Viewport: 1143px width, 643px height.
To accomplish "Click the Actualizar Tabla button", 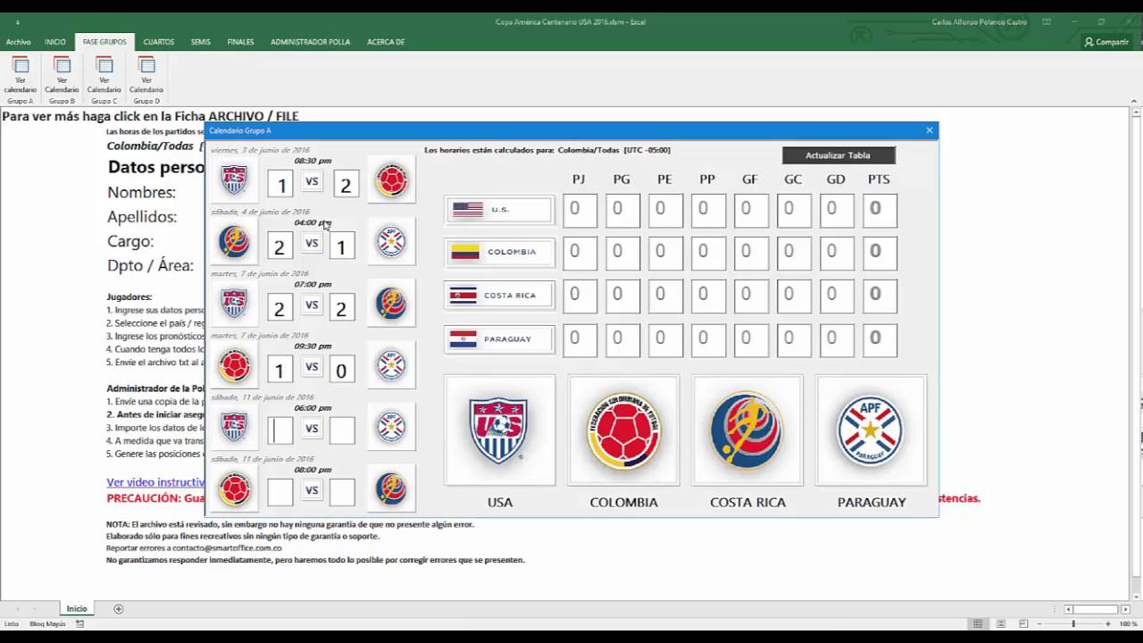I will tap(838, 155).
